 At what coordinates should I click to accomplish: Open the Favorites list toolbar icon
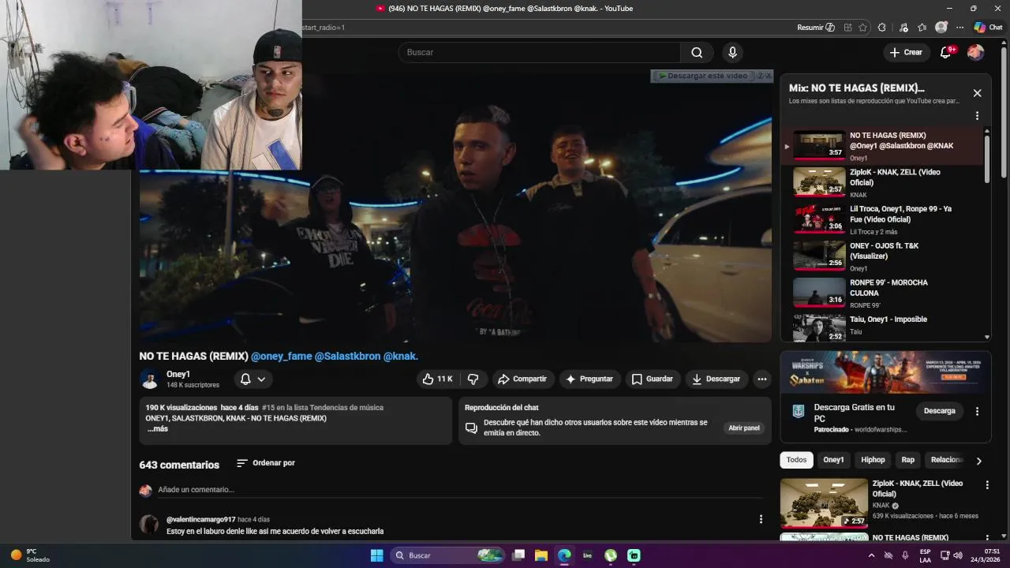pyautogui.click(x=922, y=28)
